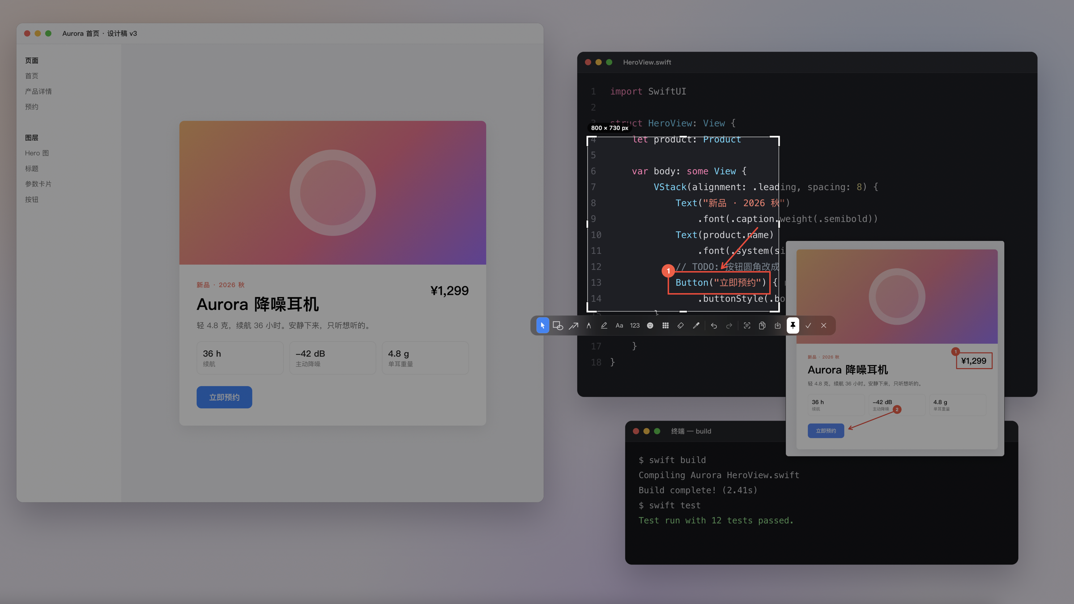Run text recognition OCR on selection
This screenshot has width=1074, height=604.
pyautogui.click(x=747, y=326)
